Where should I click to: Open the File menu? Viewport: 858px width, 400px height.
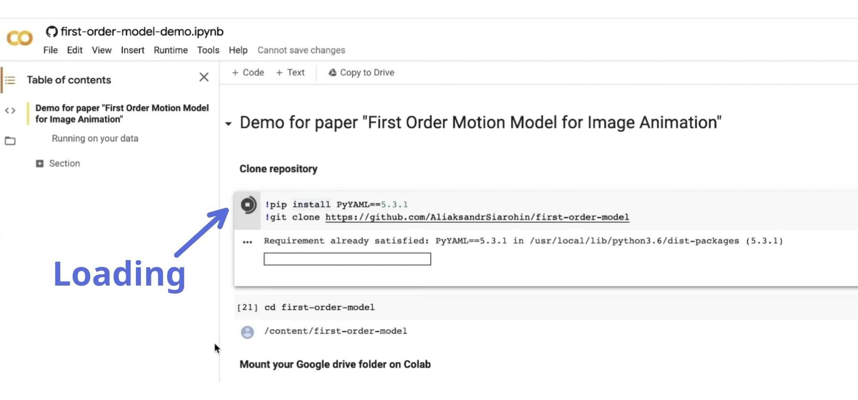(x=50, y=50)
